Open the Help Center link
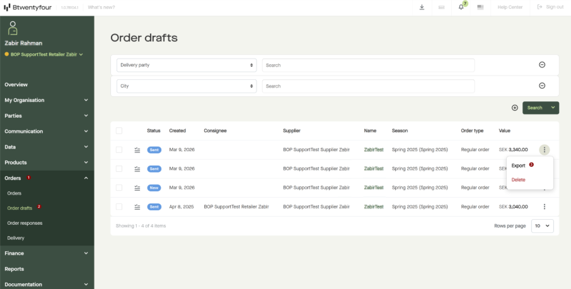The image size is (571, 289). tap(510, 7)
